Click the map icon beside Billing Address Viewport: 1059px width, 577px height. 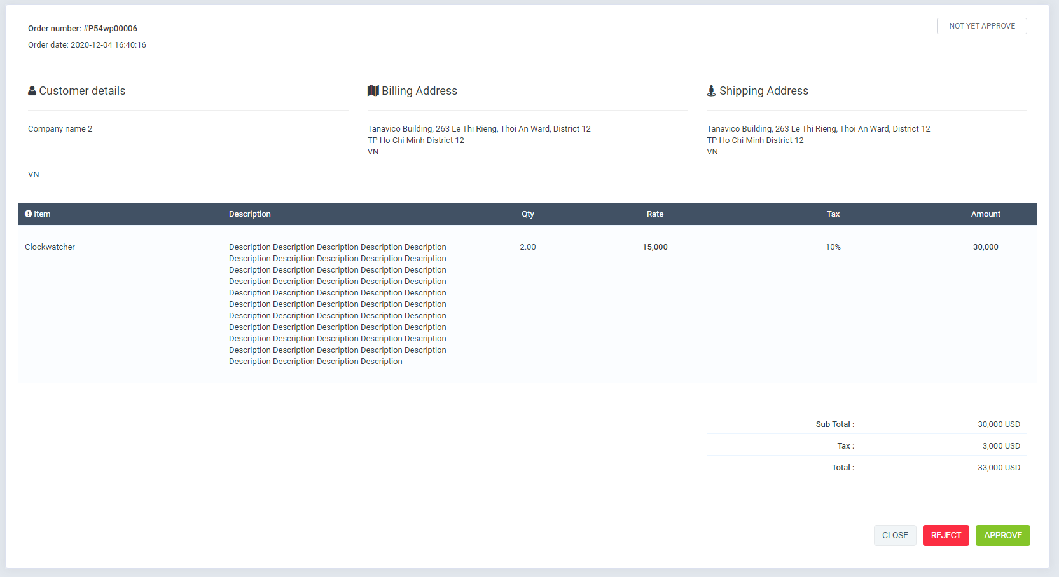373,90
